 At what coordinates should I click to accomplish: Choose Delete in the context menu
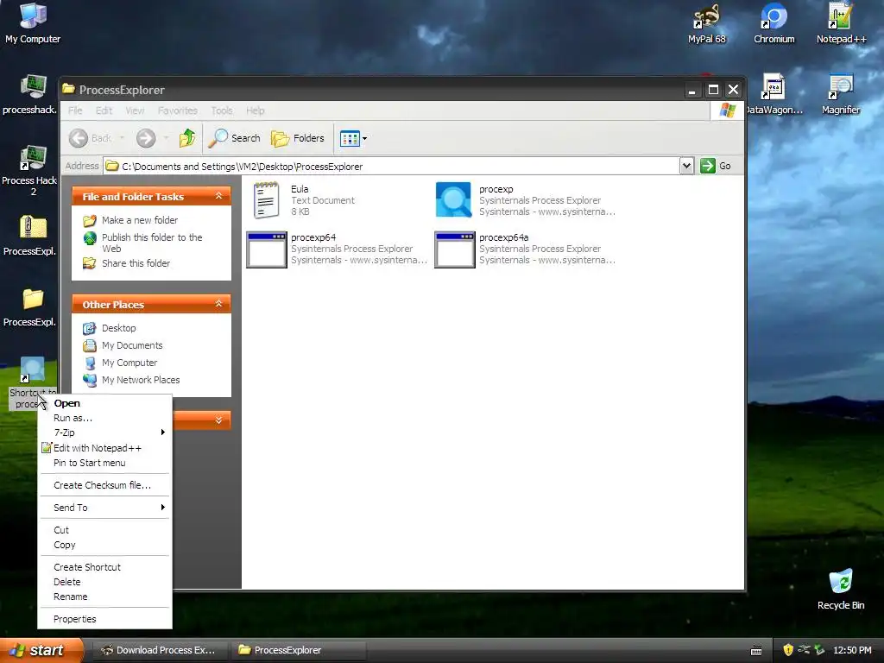[104, 582]
